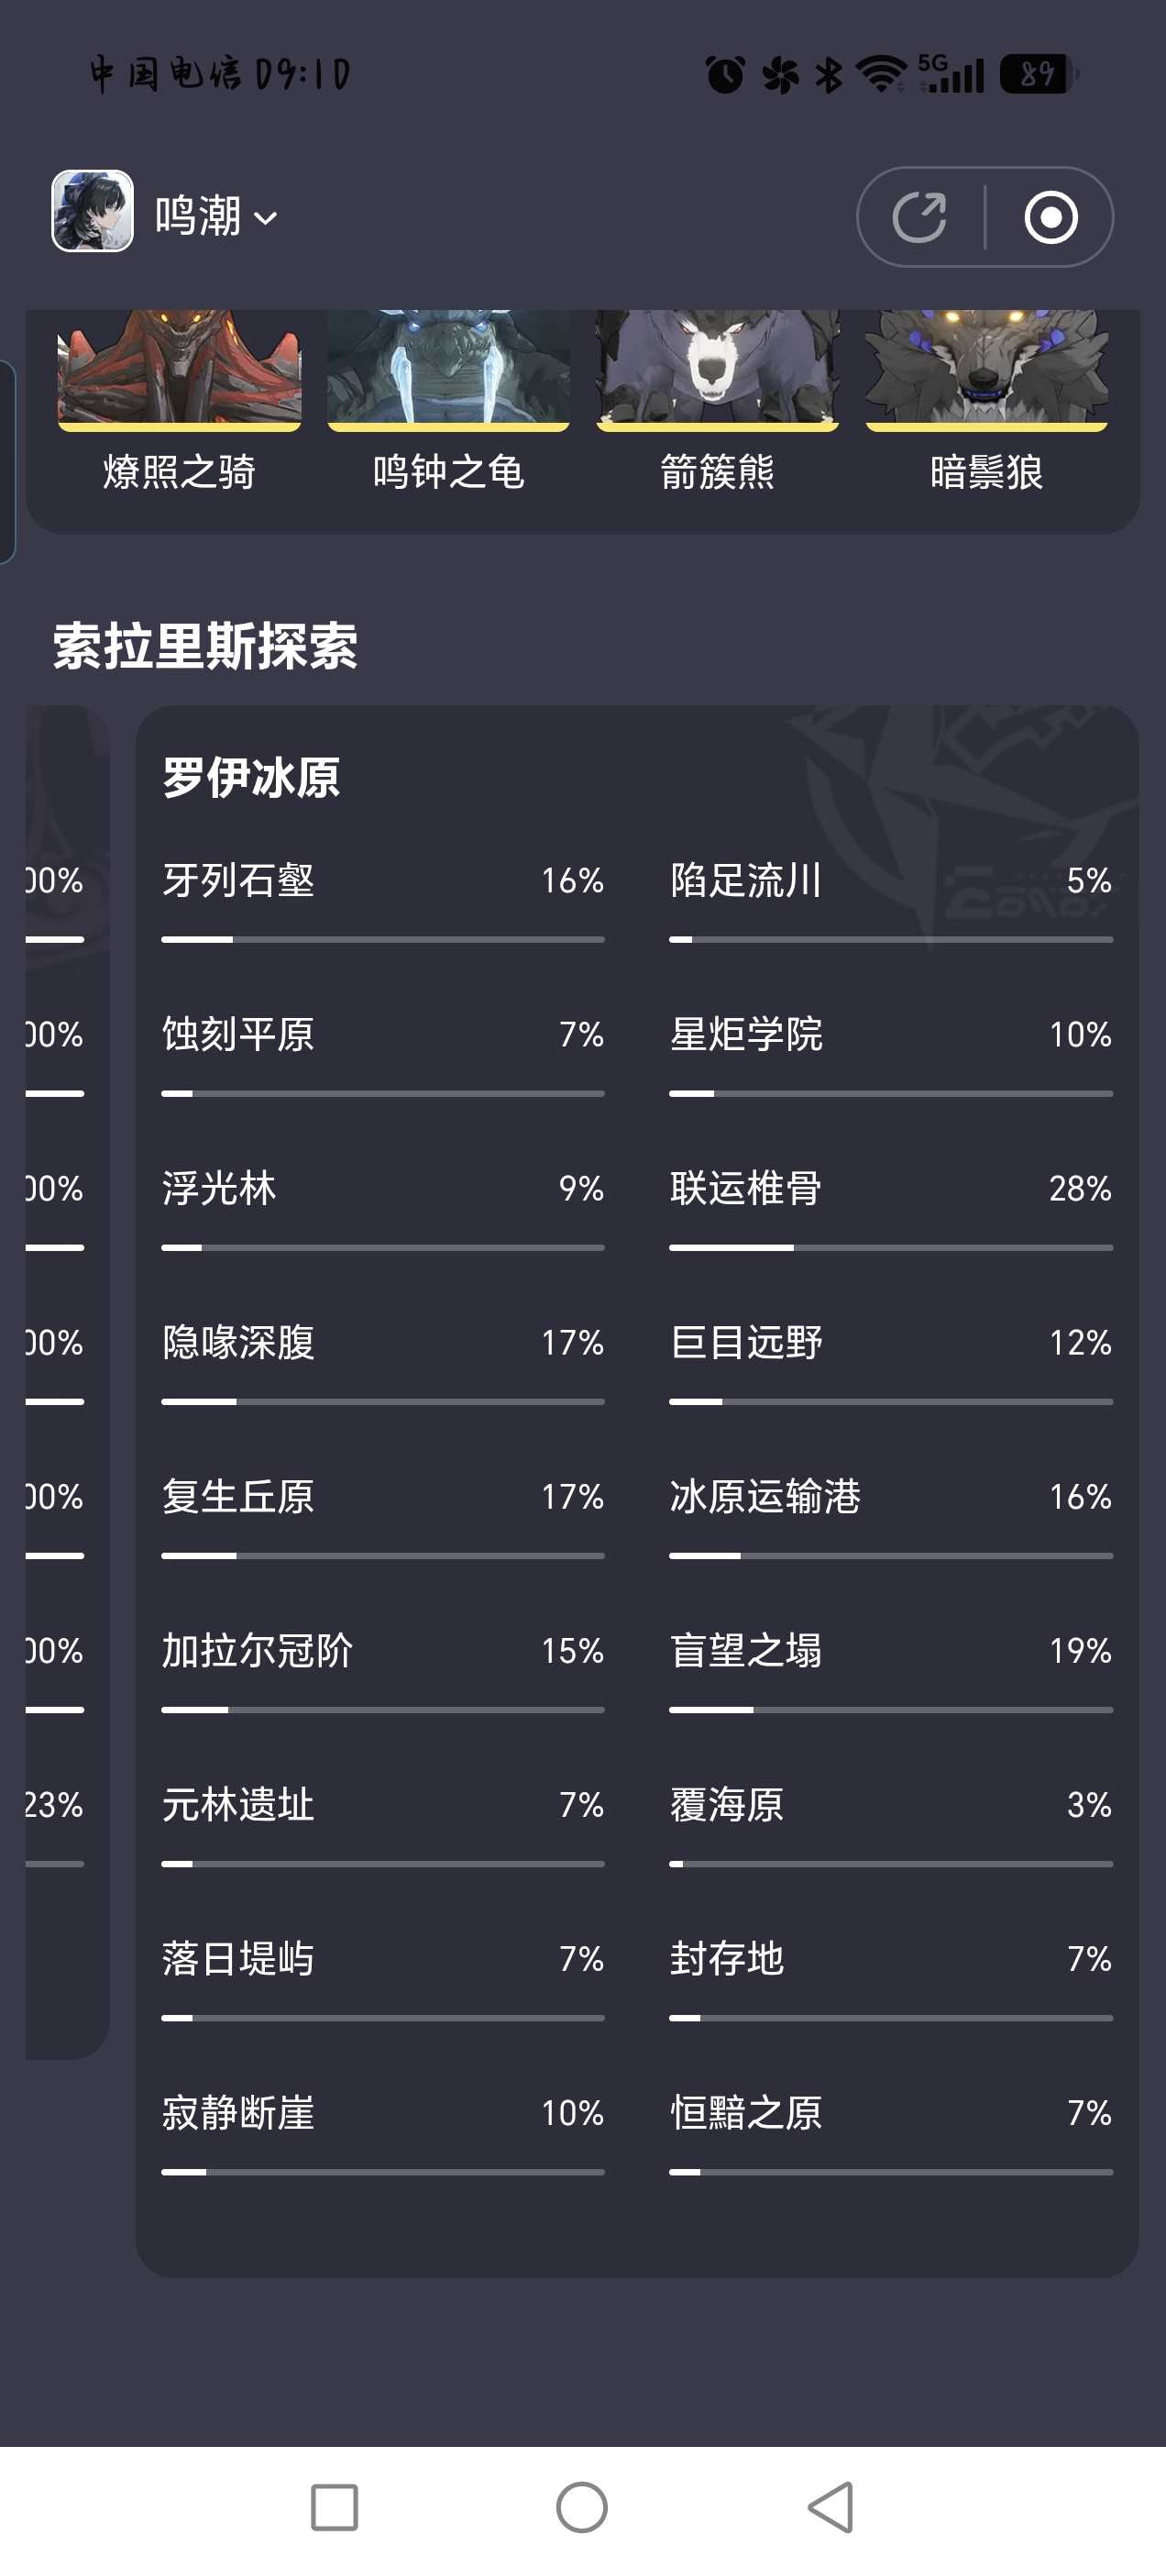The height and width of the screenshot is (2568, 1166).
Task: Open the 覆海原 3% exploration entry
Action: tap(891, 1822)
